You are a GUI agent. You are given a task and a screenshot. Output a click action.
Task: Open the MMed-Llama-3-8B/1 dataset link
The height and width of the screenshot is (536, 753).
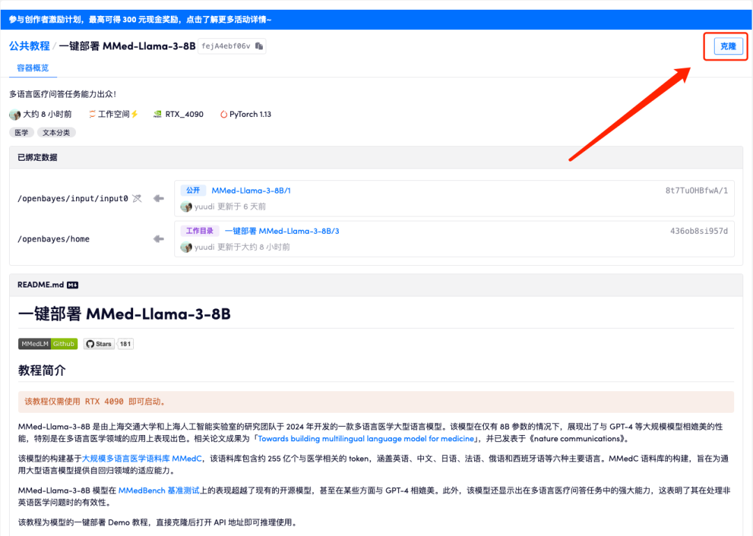point(251,191)
